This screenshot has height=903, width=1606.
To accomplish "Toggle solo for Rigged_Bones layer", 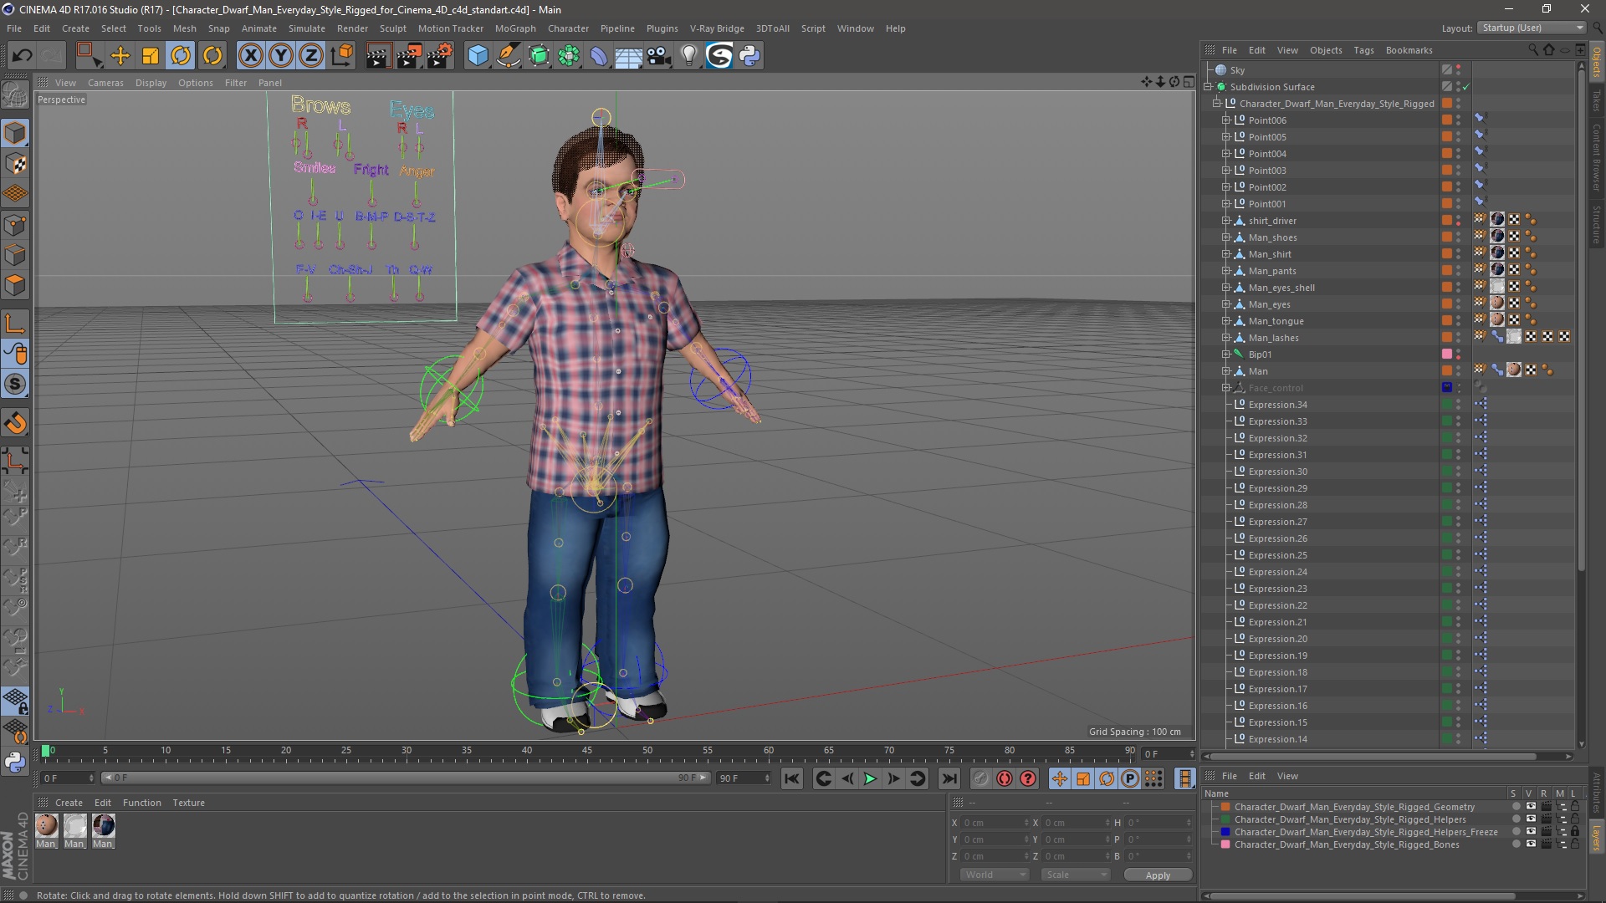I will tap(1516, 844).
